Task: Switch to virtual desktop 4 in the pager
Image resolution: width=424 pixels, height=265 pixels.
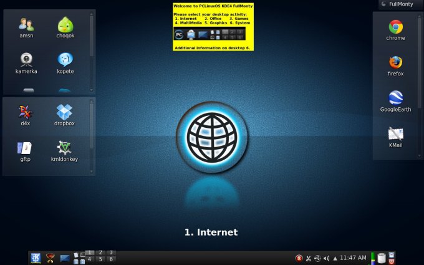Action: click(90, 259)
